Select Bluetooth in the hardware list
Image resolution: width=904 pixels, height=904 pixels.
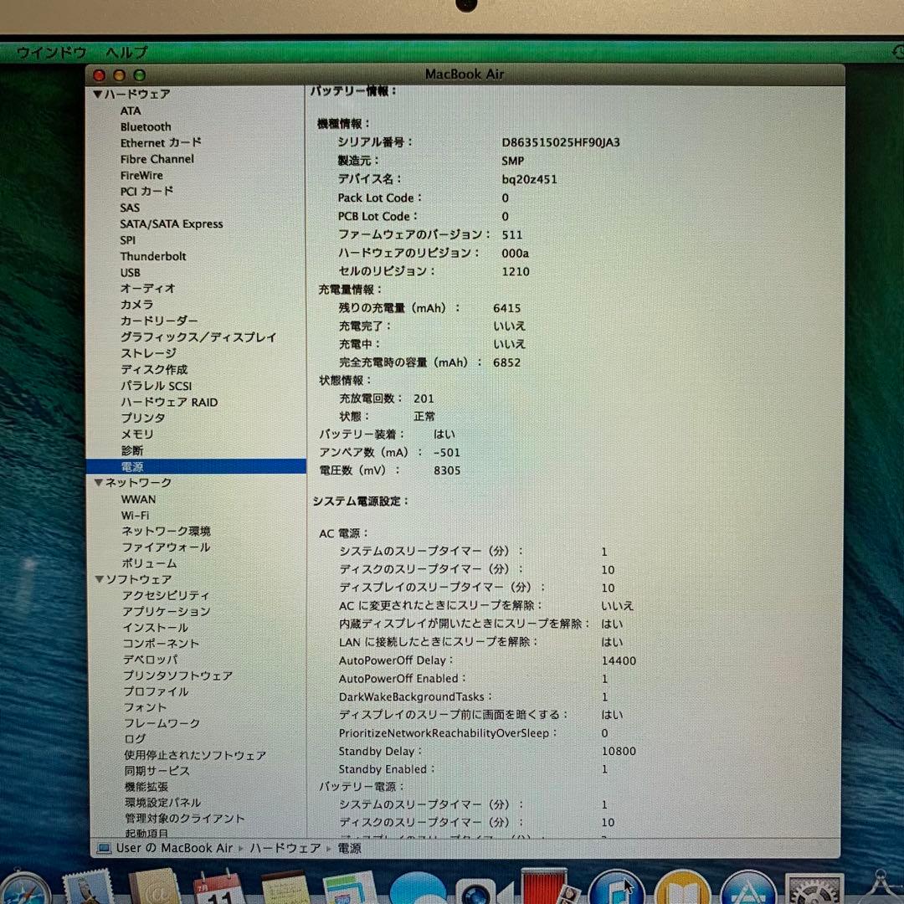pyautogui.click(x=146, y=126)
